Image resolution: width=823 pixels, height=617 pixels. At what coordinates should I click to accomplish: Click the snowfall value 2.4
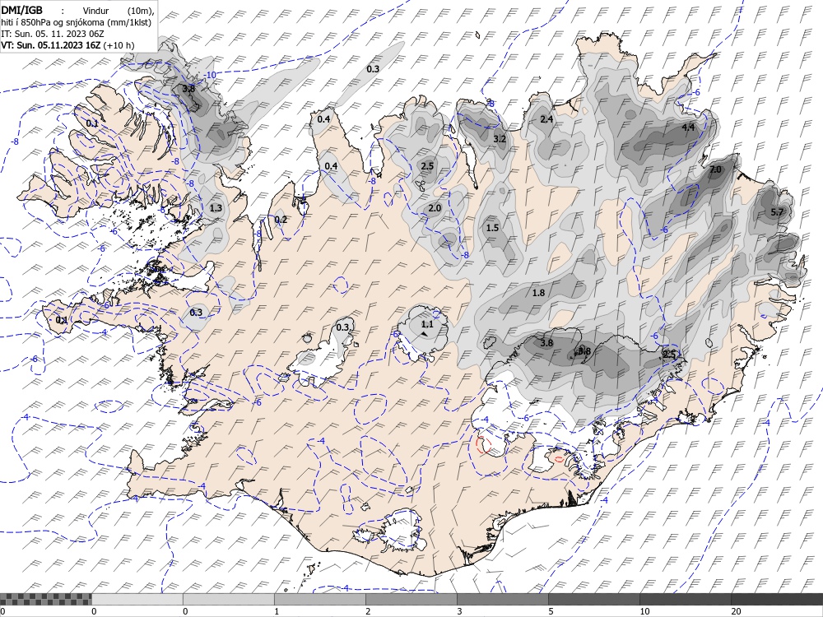coord(546,119)
